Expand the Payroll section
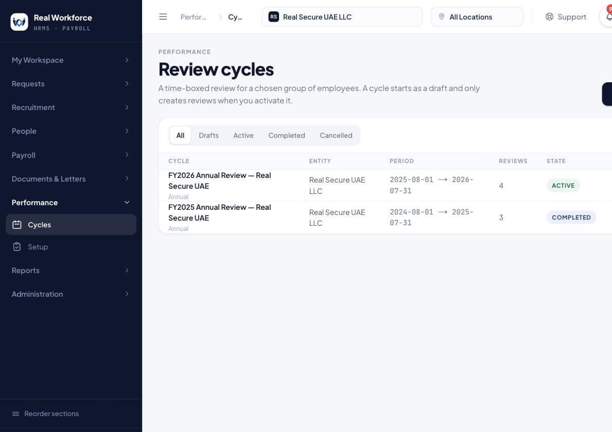Screen dimensions: 612x432 (71, 155)
